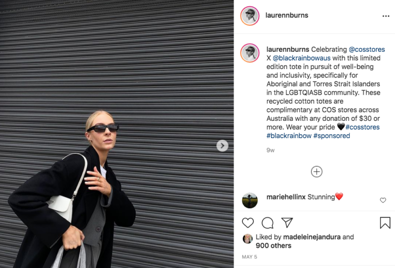Open laurennburns avatar beside the caption
395x268 pixels.
(x=250, y=53)
